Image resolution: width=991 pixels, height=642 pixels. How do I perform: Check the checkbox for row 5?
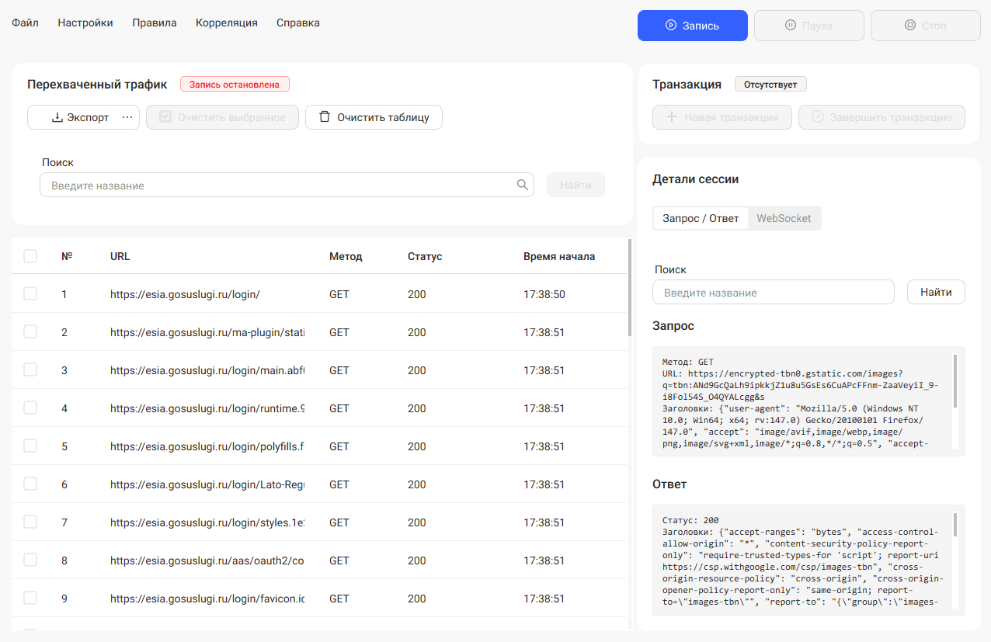(x=30, y=446)
